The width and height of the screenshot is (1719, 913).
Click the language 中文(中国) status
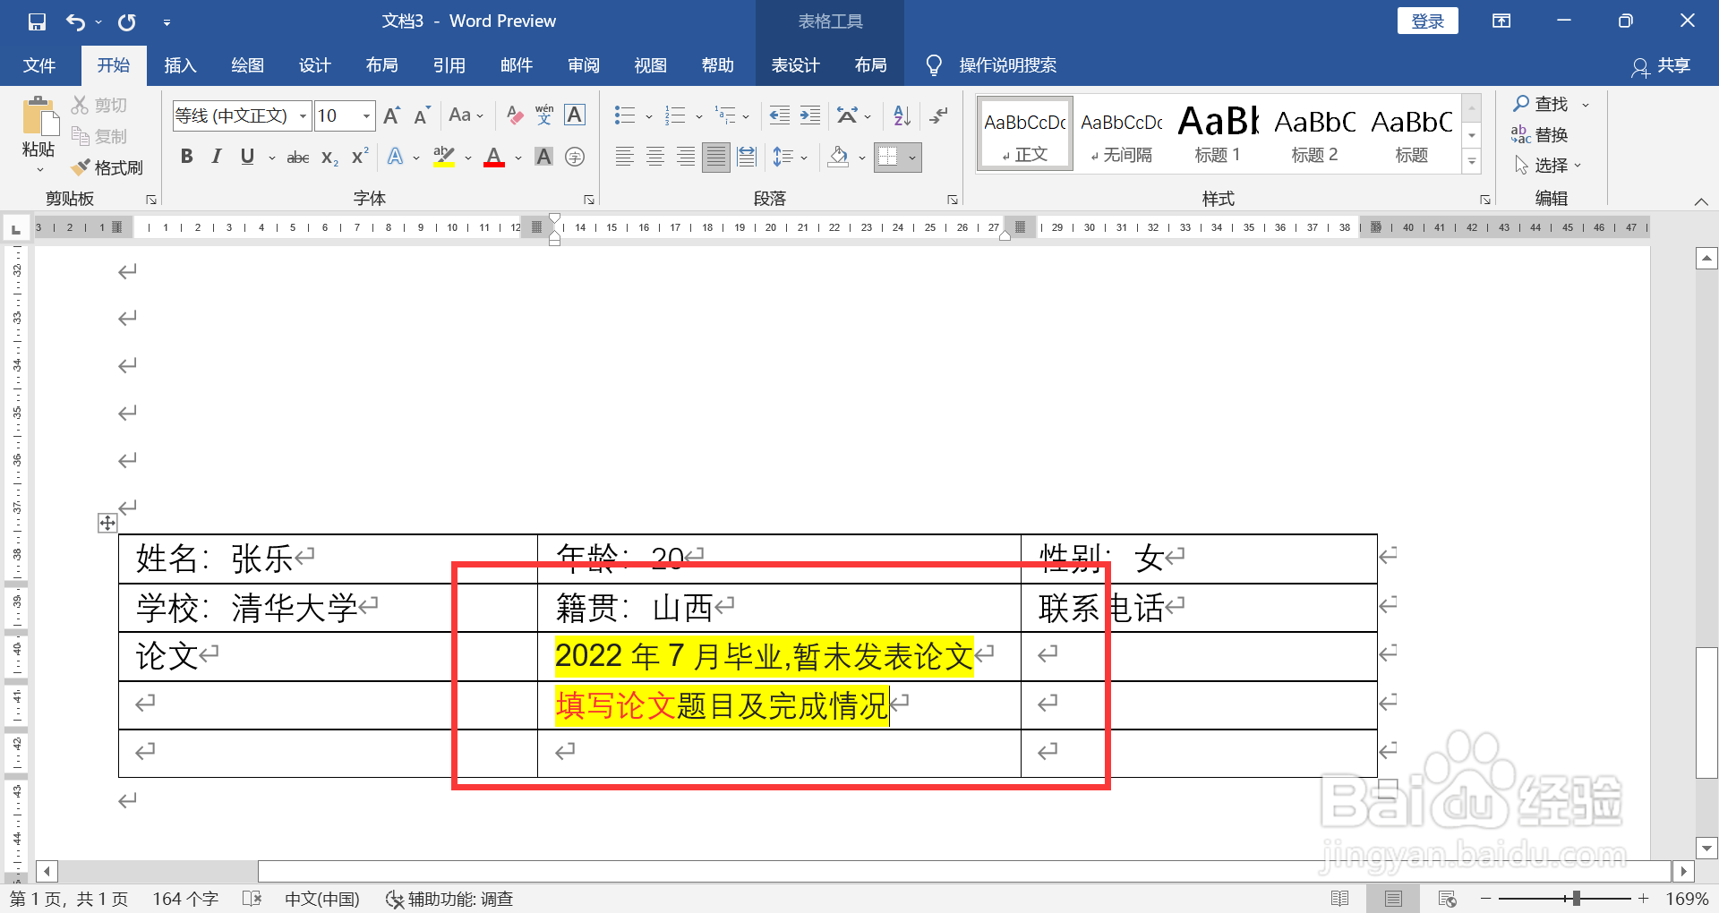click(x=322, y=899)
